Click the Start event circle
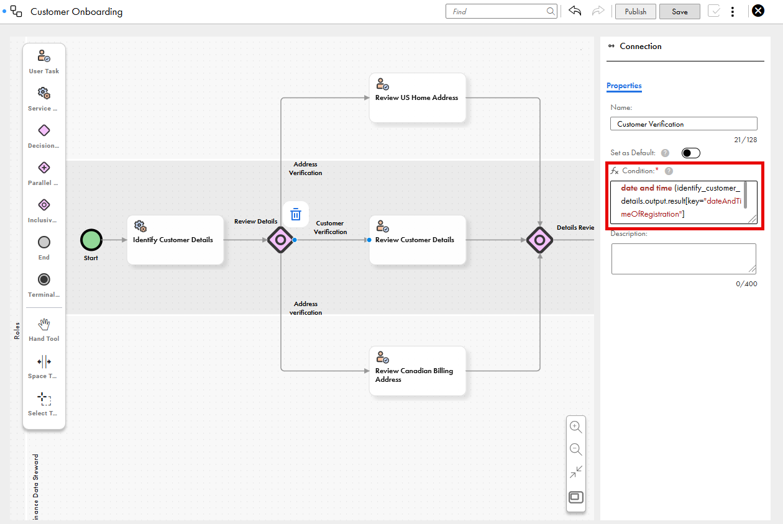 point(91,240)
